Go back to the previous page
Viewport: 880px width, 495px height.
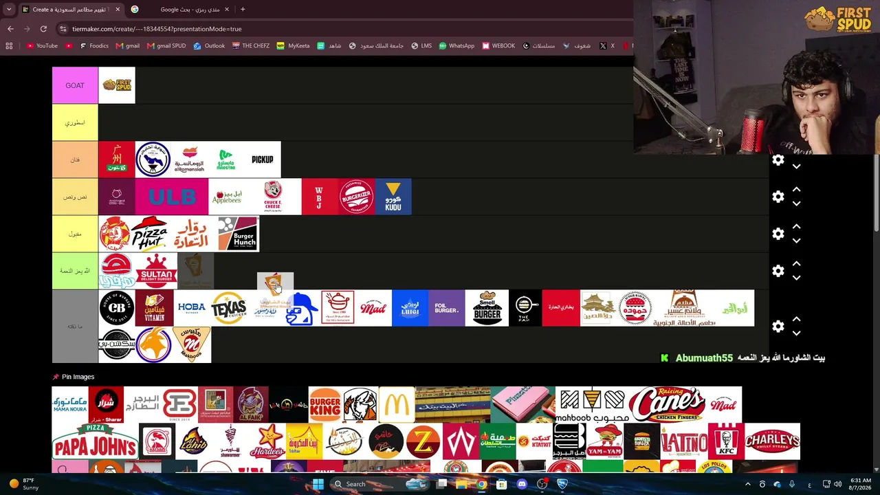10,29
